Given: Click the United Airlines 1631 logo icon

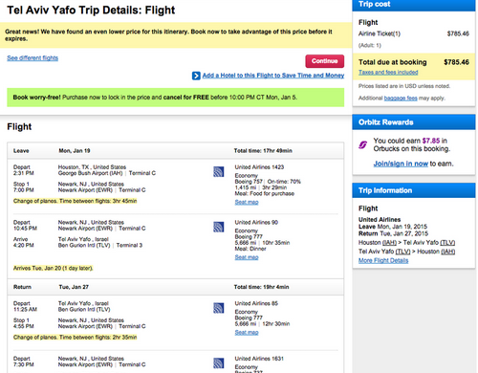Looking at the screenshot, I should click(219, 363).
